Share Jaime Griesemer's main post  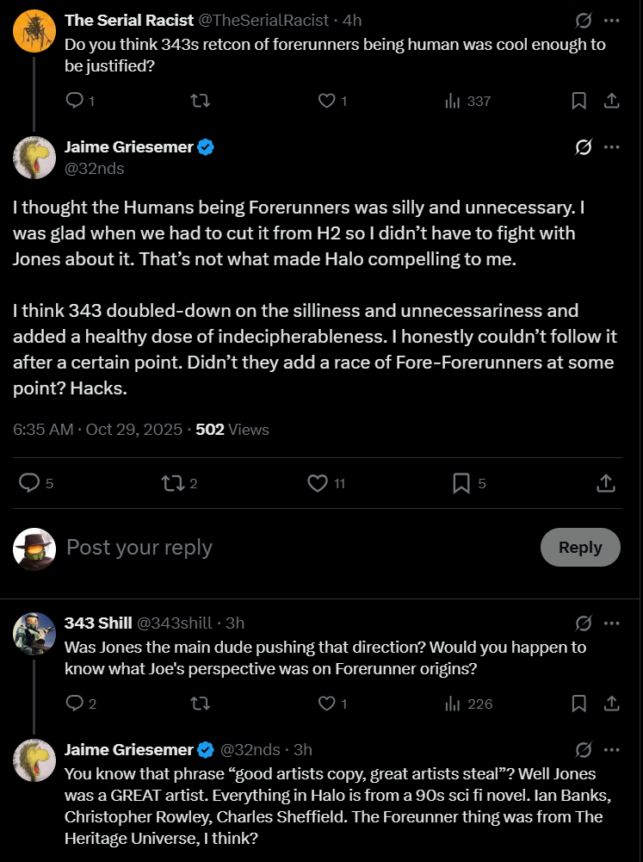pyautogui.click(x=605, y=483)
